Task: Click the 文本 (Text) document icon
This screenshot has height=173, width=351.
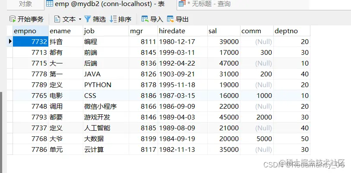Action: (x=57, y=19)
